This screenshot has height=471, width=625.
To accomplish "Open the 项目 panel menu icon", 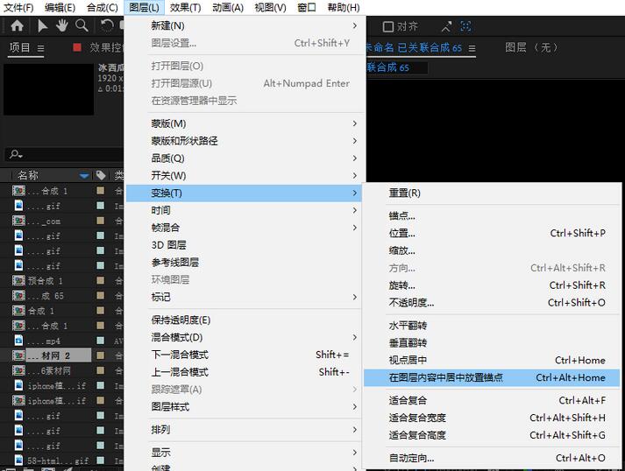I will pos(42,48).
